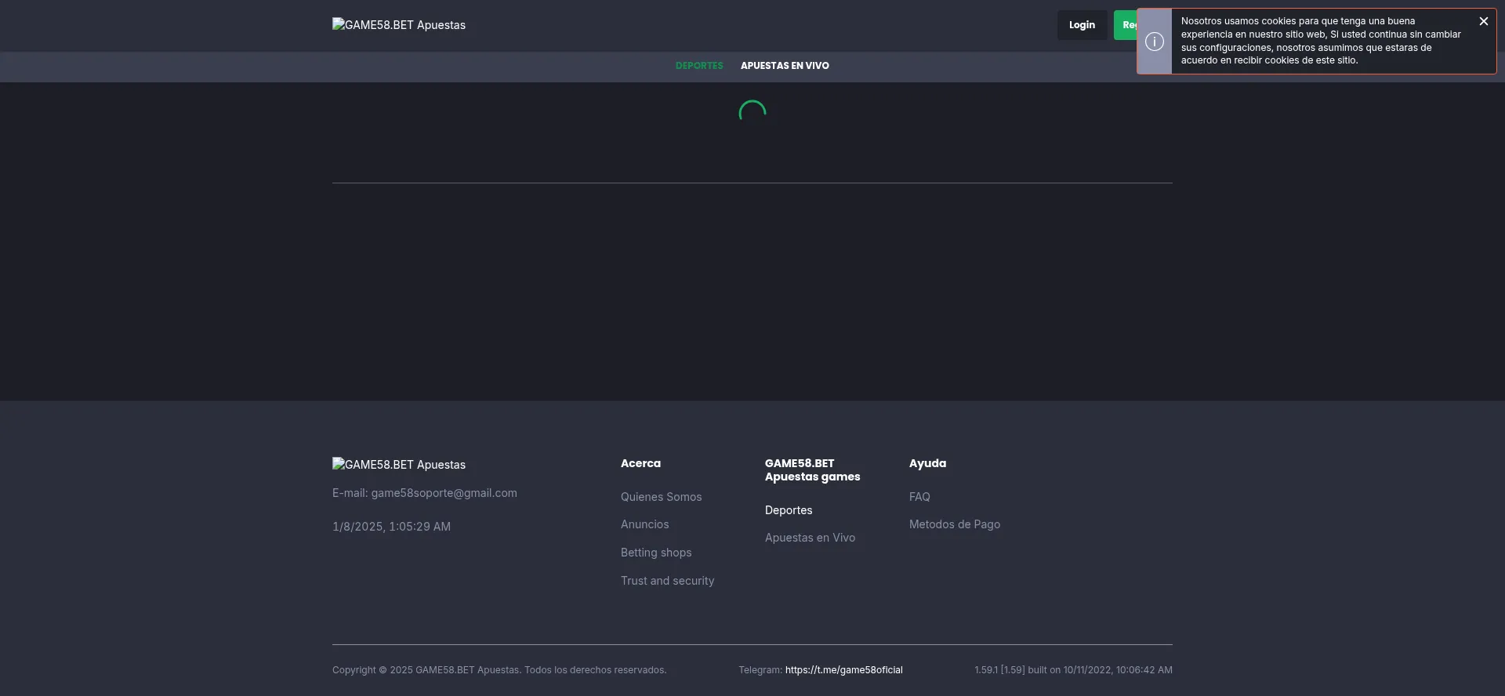This screenshot has width=1505, height=696.
Task: Open Quienes Somos footer link
Action: 661,497
